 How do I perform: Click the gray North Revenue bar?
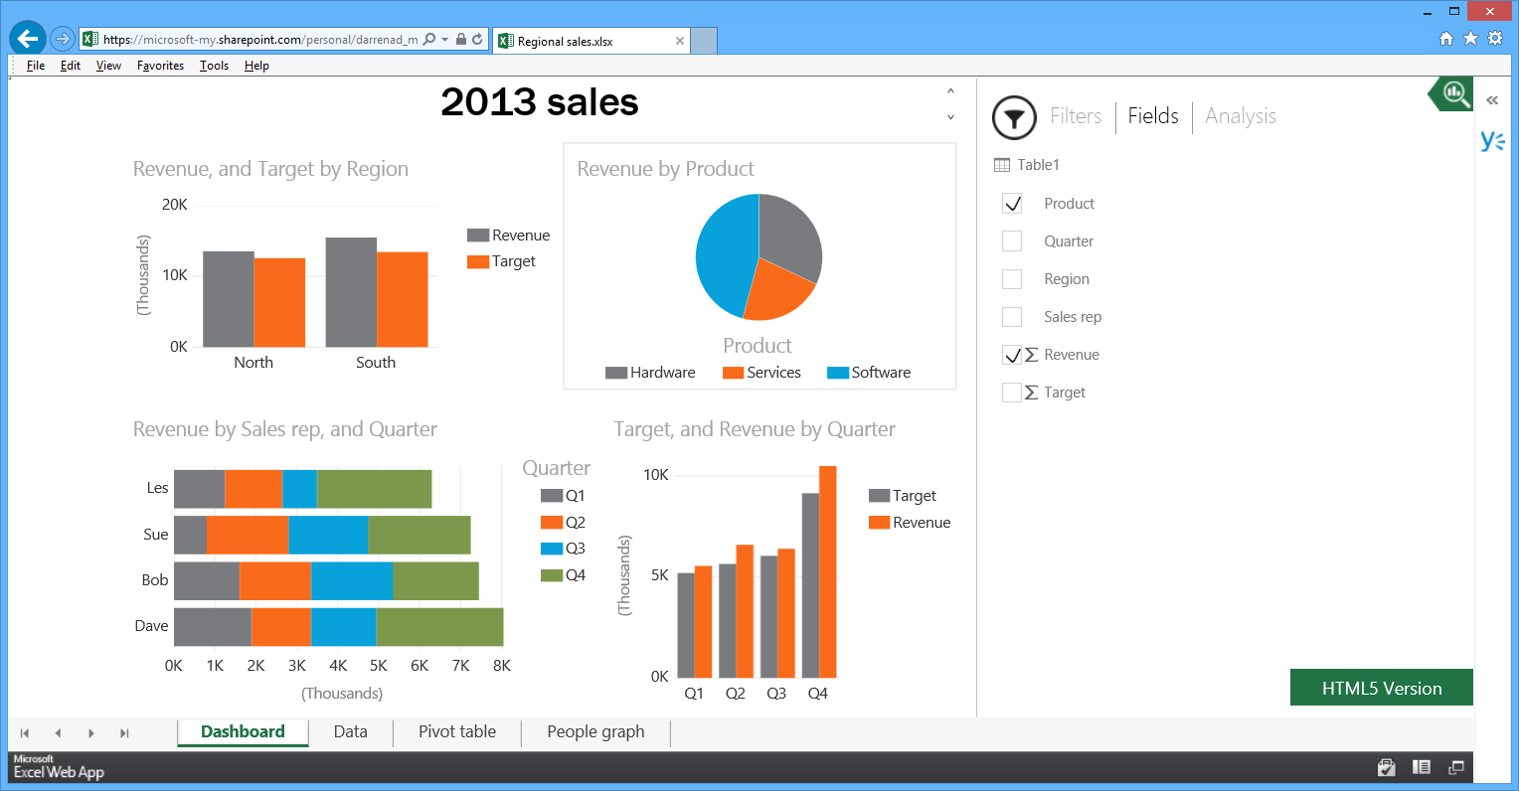click(229, 299)
